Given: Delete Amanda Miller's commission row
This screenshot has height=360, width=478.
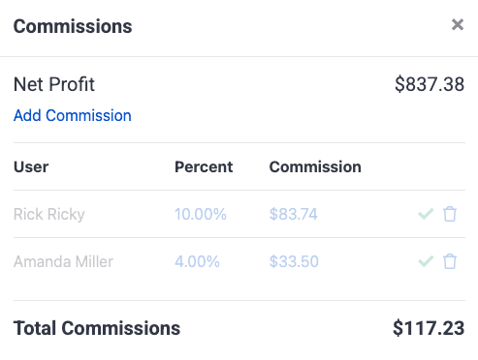Looking at the screenshot, I should click(450, 261).
